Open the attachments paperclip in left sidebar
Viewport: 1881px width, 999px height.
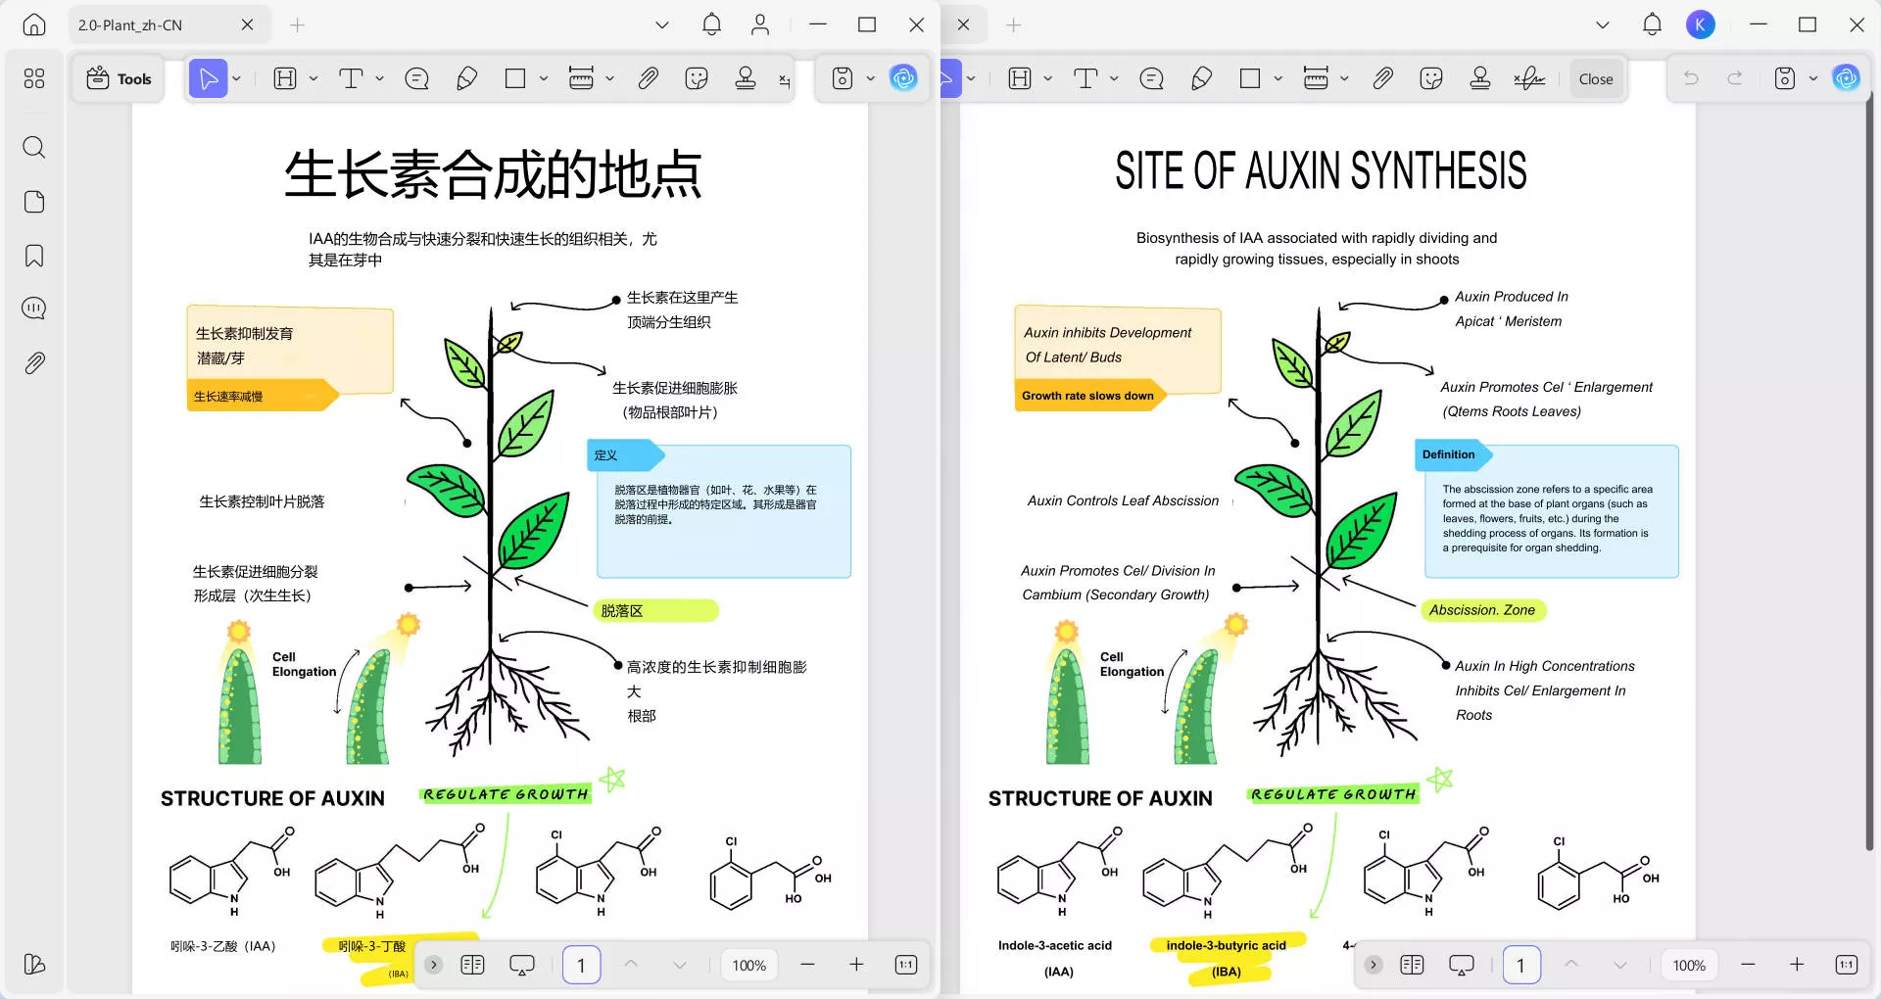pyautogui.click(x=34, y=363)
